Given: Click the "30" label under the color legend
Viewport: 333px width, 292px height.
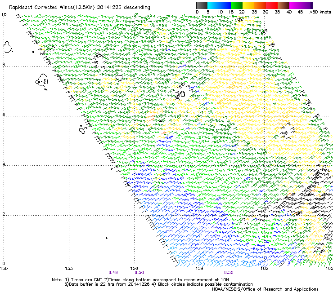Looking at the screenshot, I should [265, 12].
